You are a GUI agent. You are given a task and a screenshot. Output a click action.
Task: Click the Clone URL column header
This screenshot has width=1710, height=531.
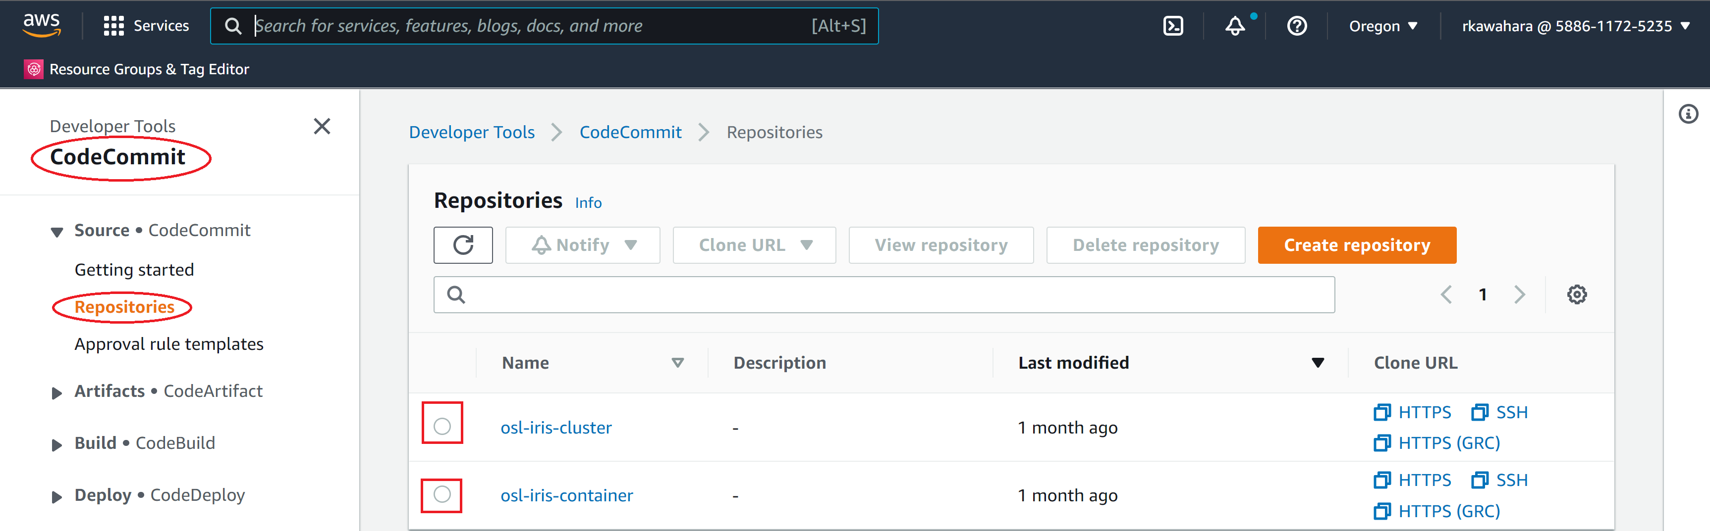(x=1415, y=363)
